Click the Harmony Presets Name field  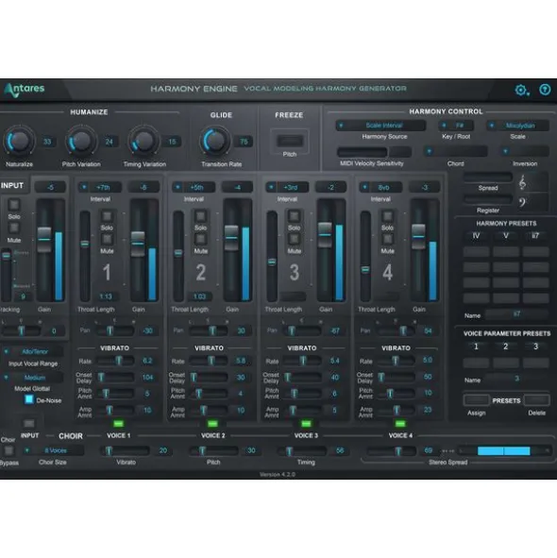[516, 314]
